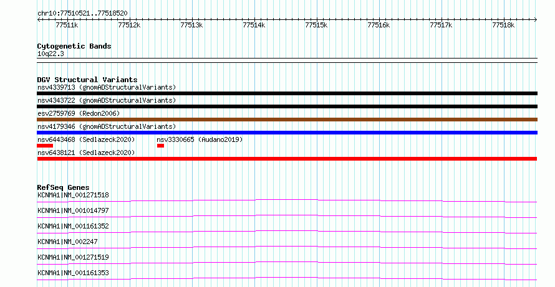Click the 10q22.3 band label

tap(51, 54)
